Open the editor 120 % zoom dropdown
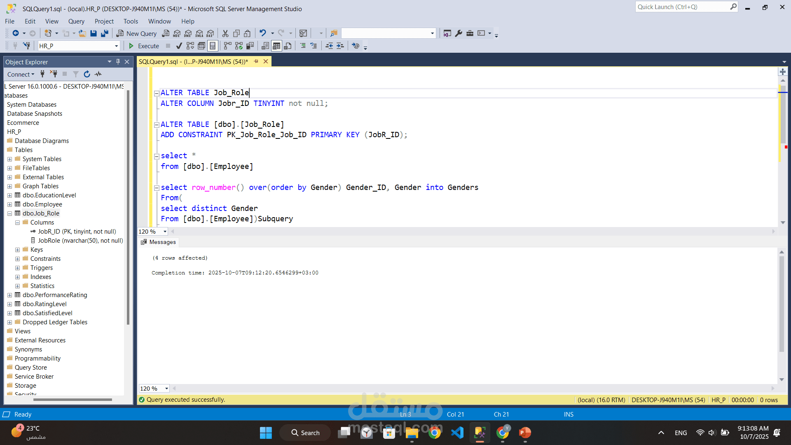The height and width of the screenshot is (445, 791). (x=165, y=232)
